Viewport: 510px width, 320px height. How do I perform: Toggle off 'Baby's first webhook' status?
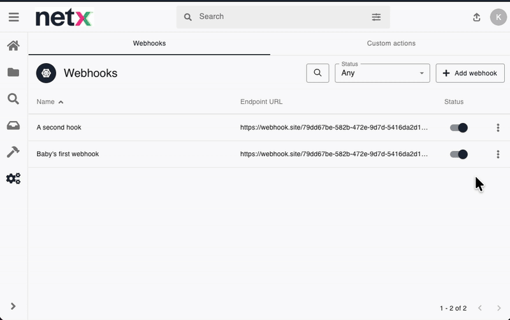pyautogui.click(x=459, y=154)
